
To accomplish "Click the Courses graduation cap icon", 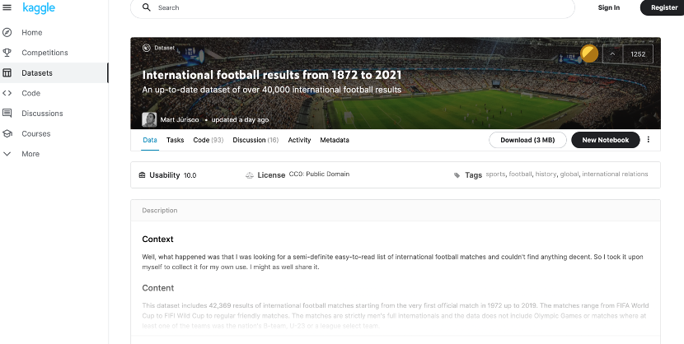I will pyautogui.click(x=7, y=133).
